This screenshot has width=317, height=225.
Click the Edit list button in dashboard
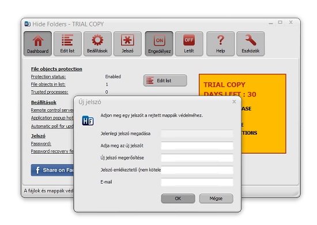tap(165, 81)
